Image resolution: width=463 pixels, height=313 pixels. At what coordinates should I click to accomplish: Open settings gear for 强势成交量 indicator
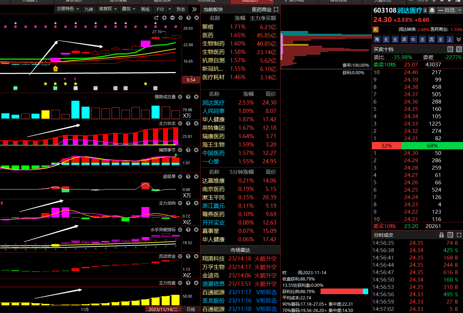point(180,97)
